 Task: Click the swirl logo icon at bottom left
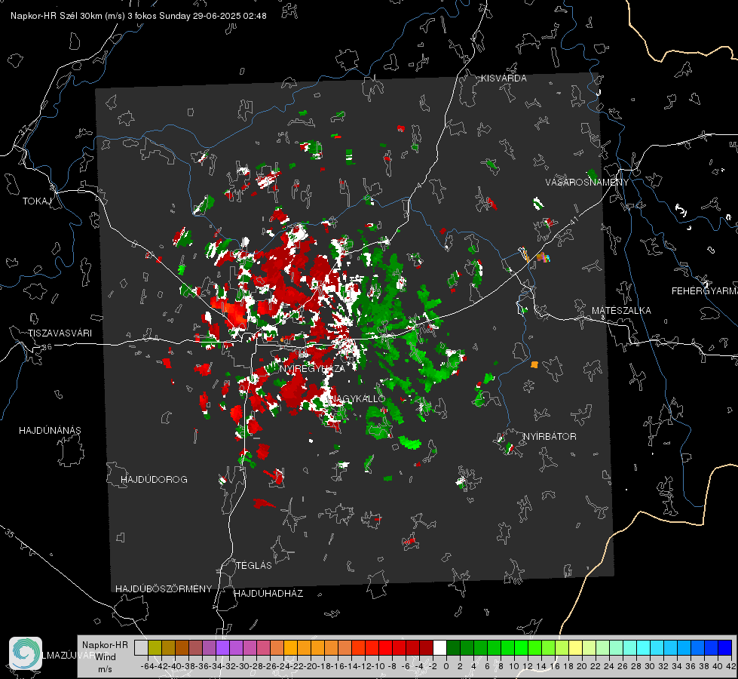coord(26,653)
